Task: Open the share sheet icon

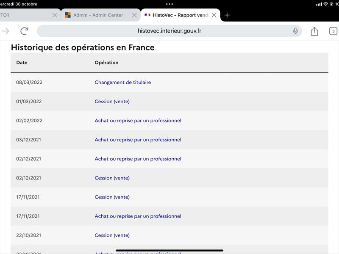Action: click(314, 31)
